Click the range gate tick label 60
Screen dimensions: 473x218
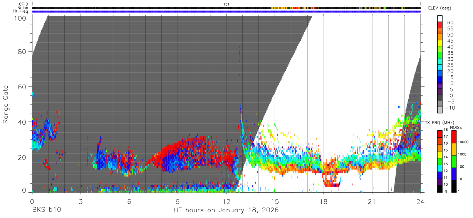pos(22,87)
